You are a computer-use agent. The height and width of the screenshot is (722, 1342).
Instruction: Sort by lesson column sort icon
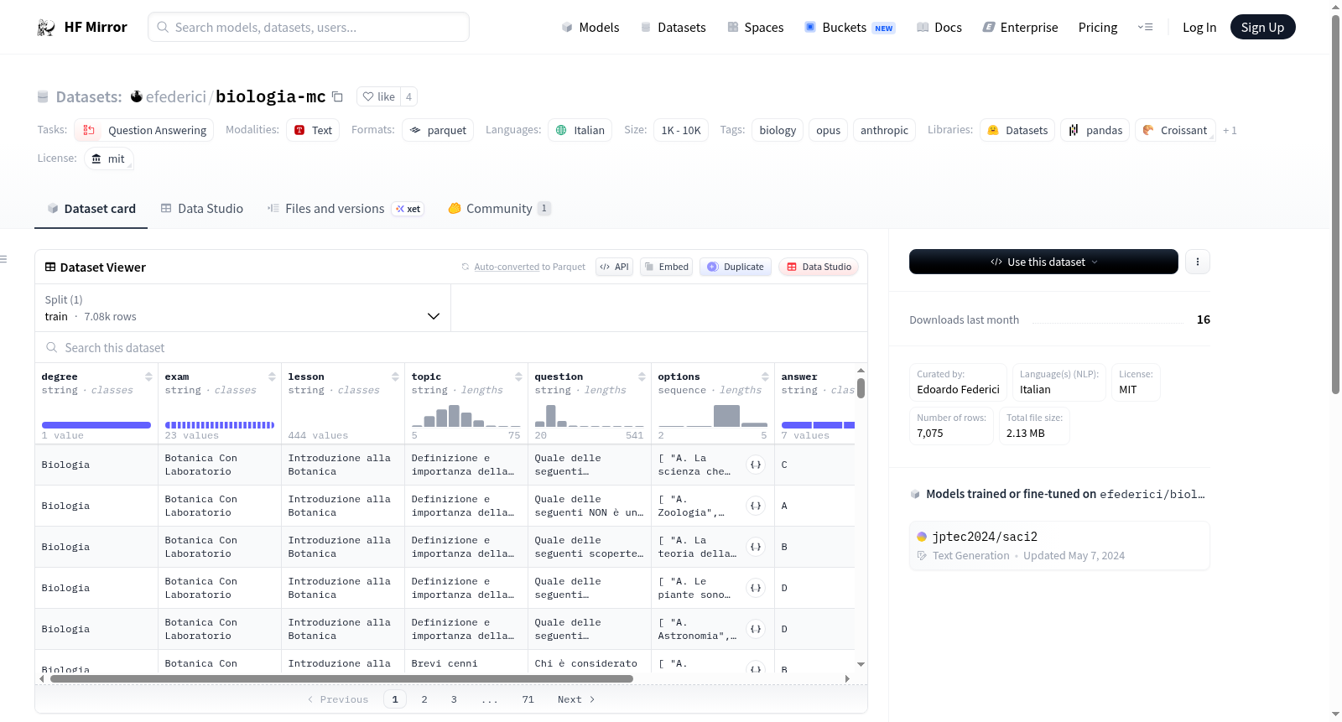click(x=395, y=377)
